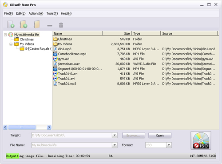The width and height of the screenshot is (222, 164).
Task: Sort by the Size column header
Action: click(117, 33)
